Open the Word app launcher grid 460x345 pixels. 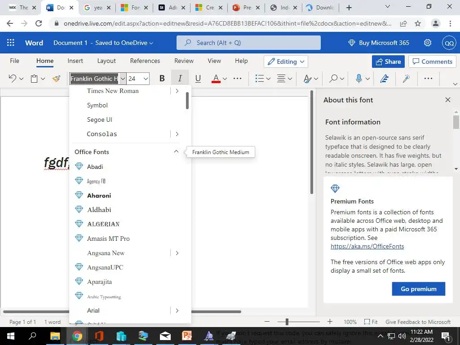11,43
